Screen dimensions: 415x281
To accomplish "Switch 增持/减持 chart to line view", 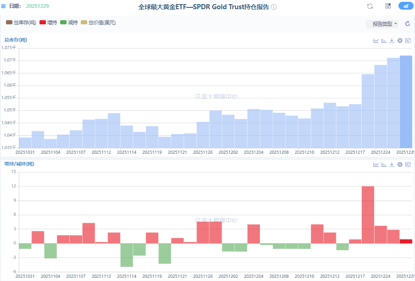I will [x=376, y=164].
